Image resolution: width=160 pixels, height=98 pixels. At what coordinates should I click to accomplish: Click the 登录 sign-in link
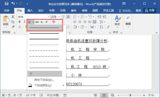pyautogui.click(x=138, y=10)
